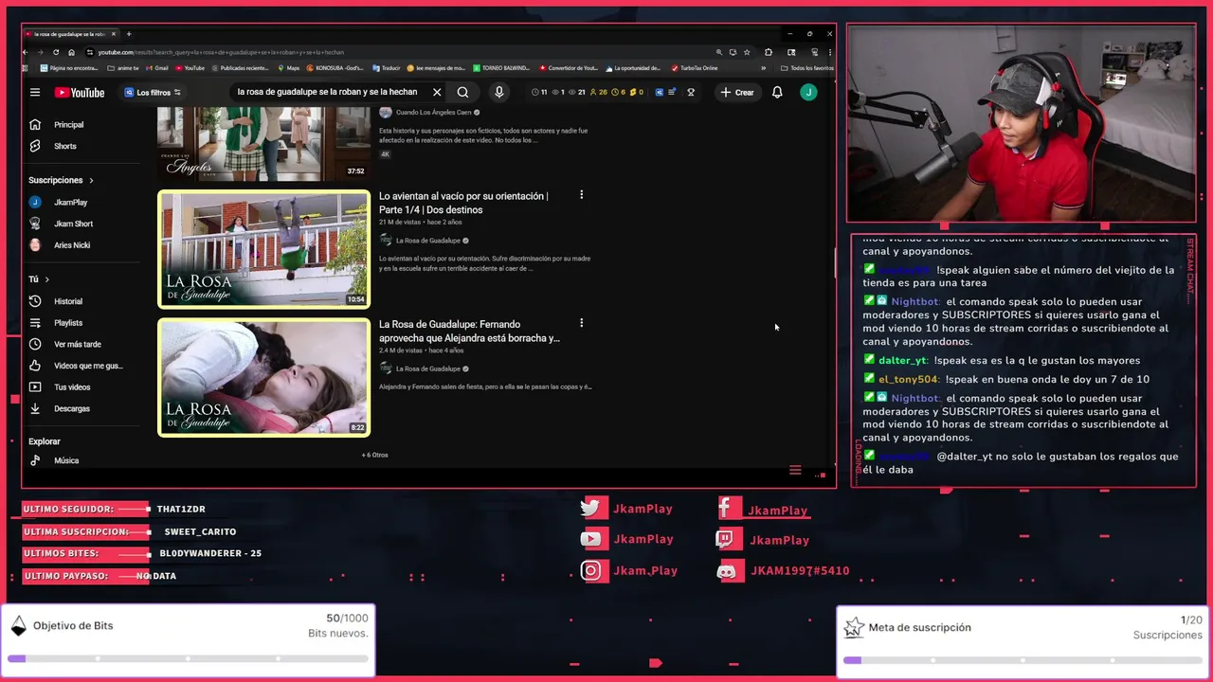Open Gmail bookmark
Image resolution: width=1213 pixels, height=682 pixels.
(156, 68)
